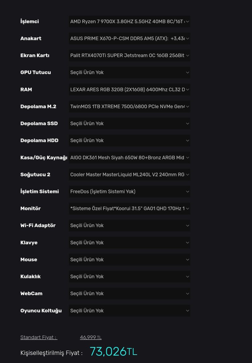Click the Mouse dropdown chevron
This screenshot has height=363, width=252.
[x=187, y=259]
